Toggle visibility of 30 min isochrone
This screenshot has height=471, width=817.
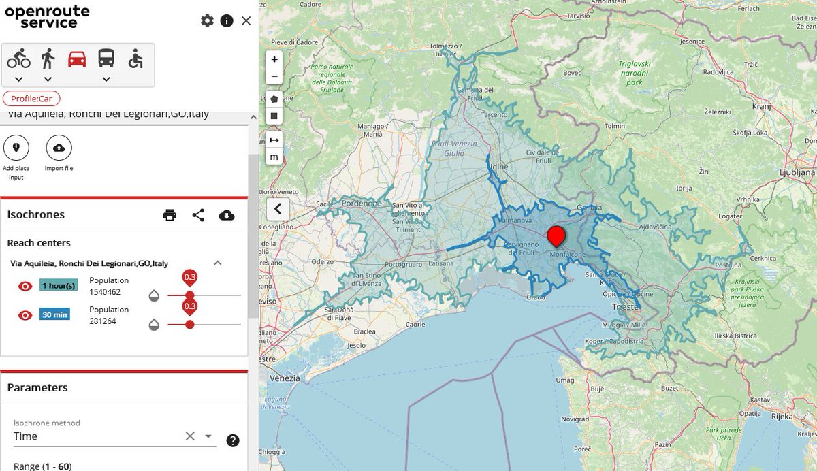click(x=25, y=315)
